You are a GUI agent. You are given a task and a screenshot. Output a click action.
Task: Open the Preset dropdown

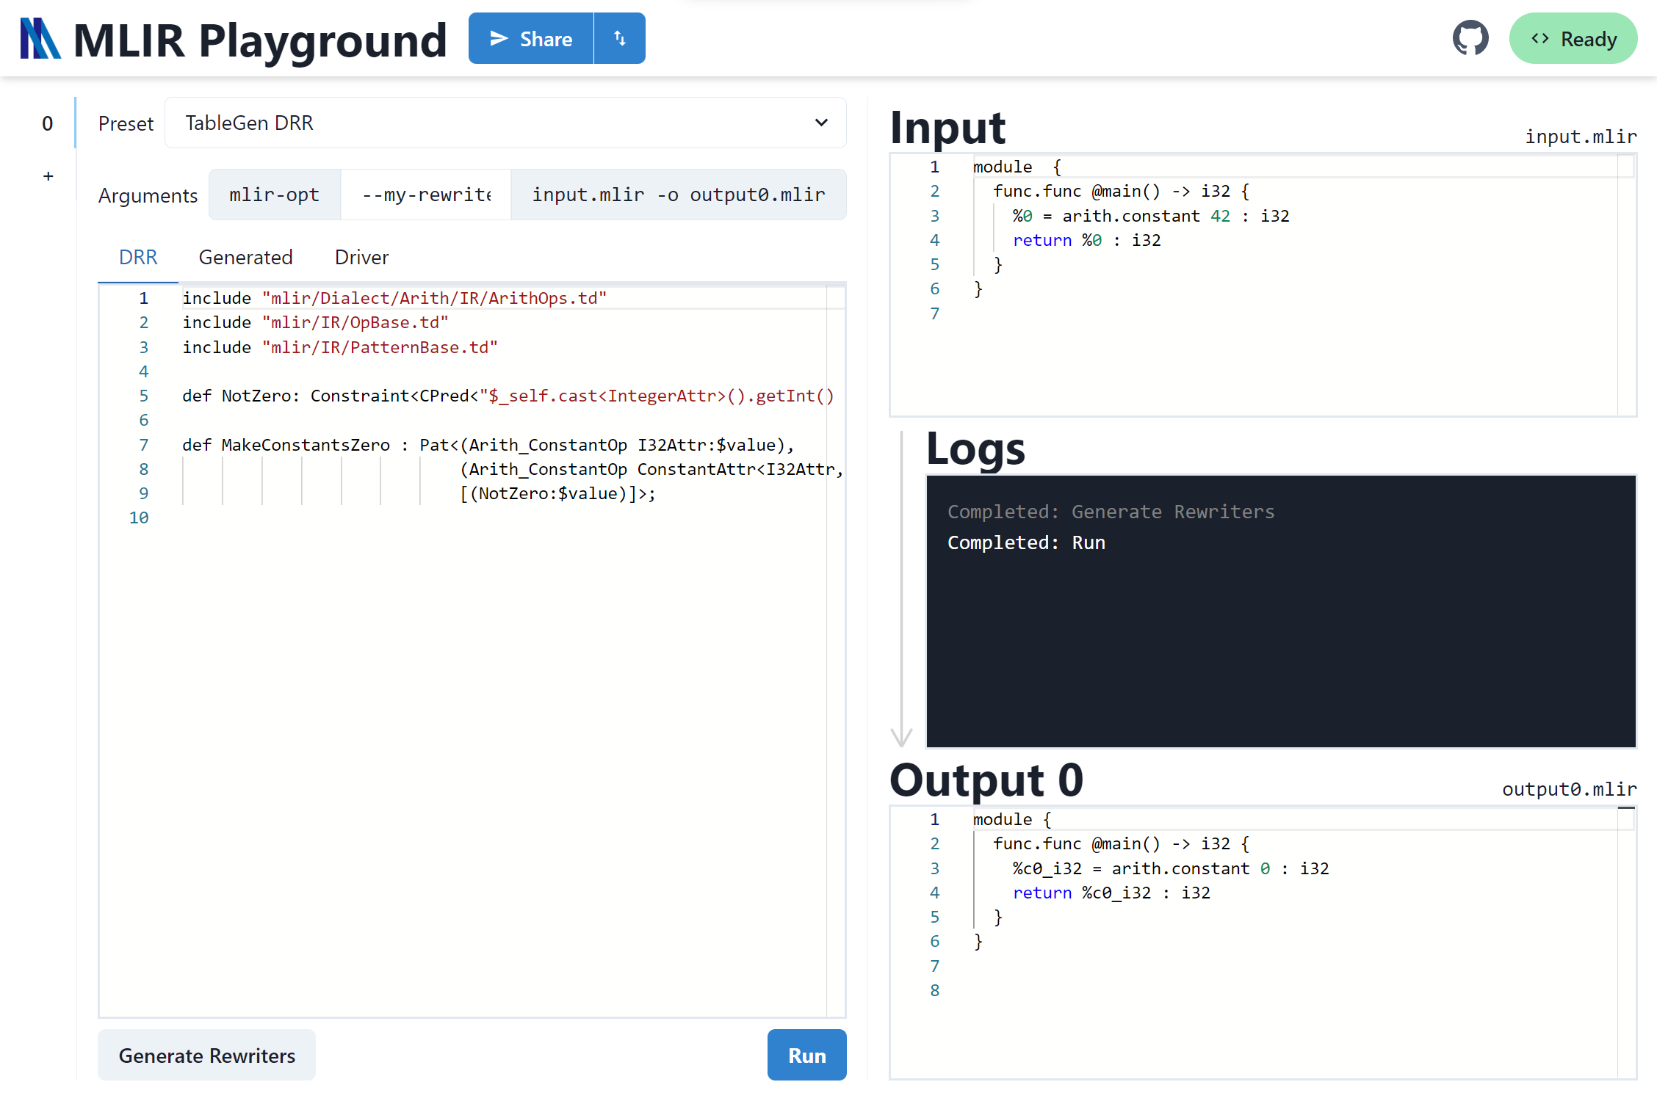(505, 123)
